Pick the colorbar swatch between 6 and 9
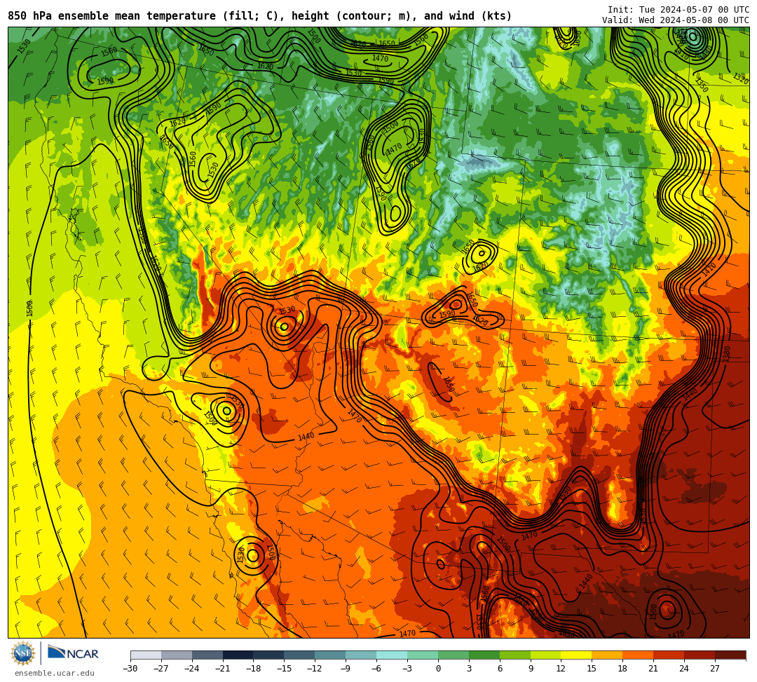Screen dimensions: 757x682 click(515, 655)
